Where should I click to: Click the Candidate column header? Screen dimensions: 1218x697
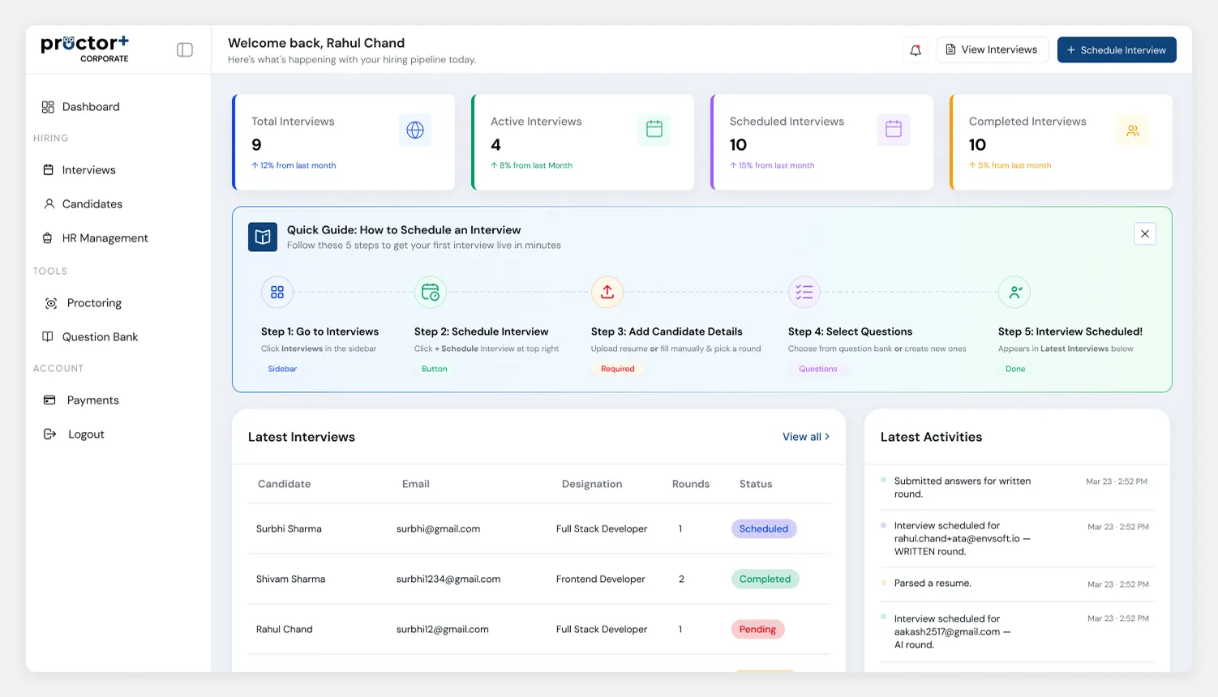(284, 484)
